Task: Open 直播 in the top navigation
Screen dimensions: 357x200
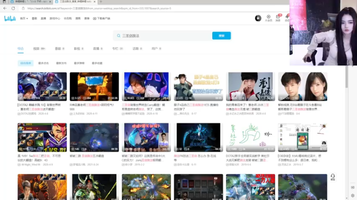Action: [43, 18]
